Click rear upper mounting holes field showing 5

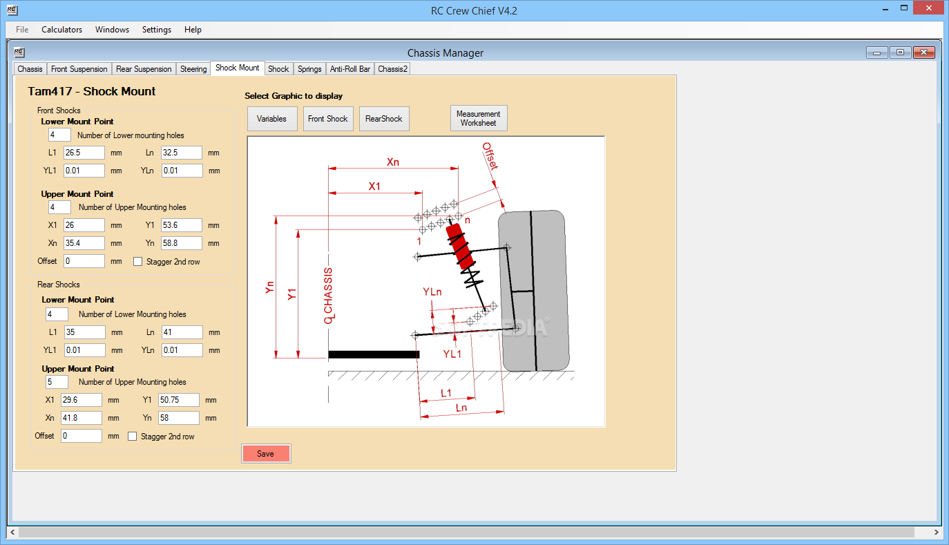point(57,382)
